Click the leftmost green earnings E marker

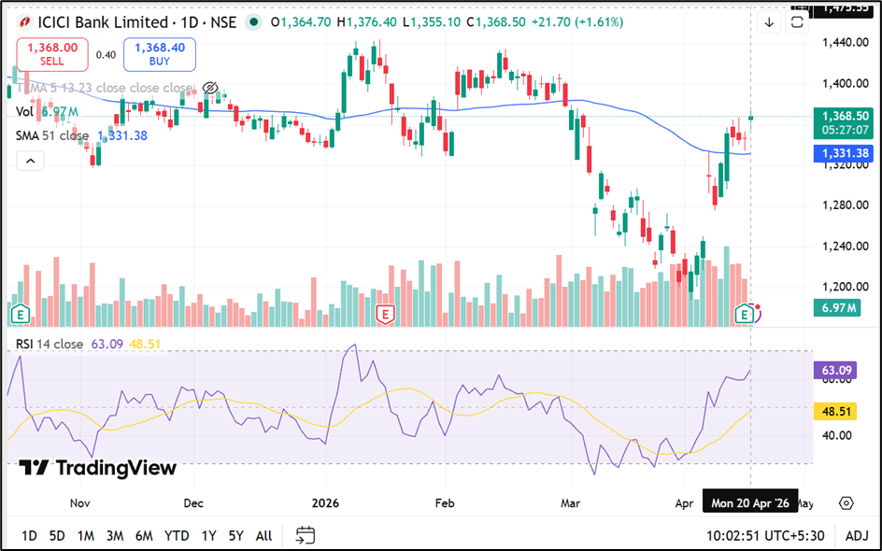click(x=20, y=315)
